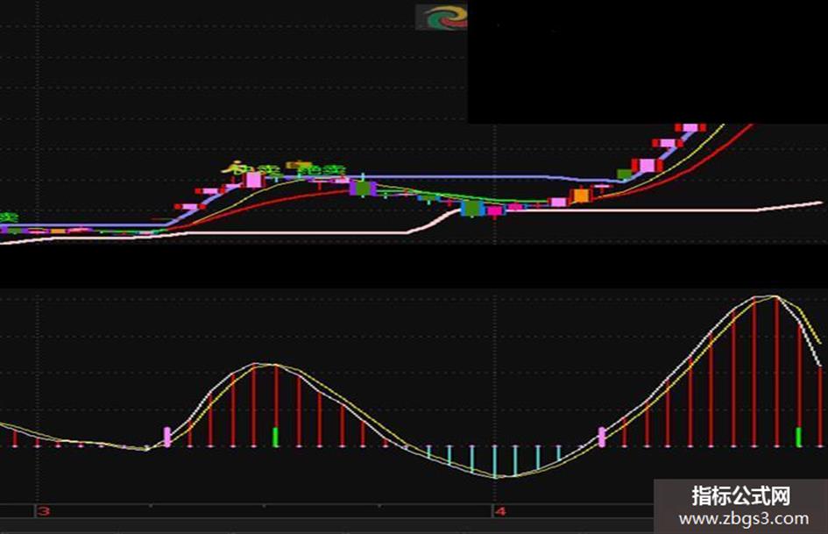Click the green sell label at far left

[9, 217]
